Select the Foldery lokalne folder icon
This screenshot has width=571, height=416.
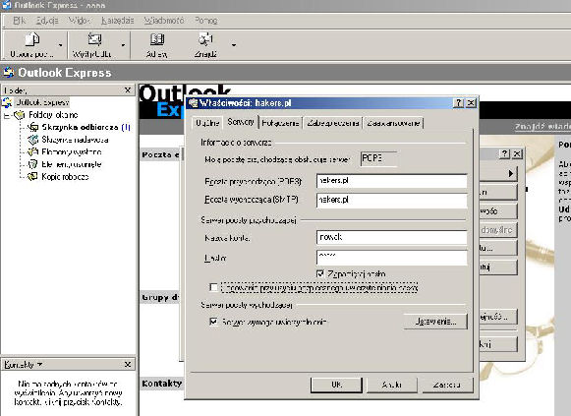tap(20, 115)
